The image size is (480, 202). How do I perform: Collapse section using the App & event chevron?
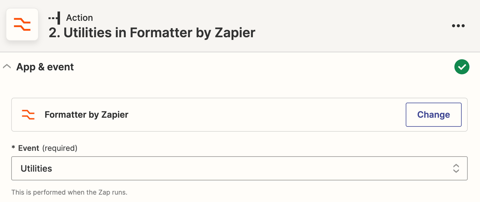point(7,66)
